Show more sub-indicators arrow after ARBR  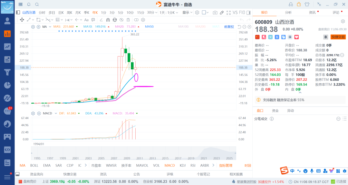tap(213, 165)
